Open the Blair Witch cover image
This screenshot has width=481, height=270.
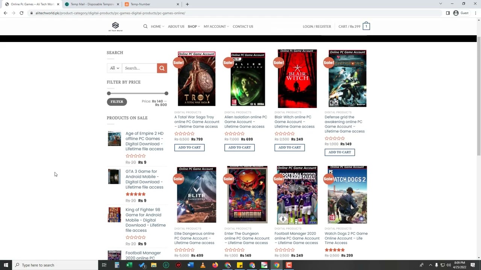coord(297,78)
